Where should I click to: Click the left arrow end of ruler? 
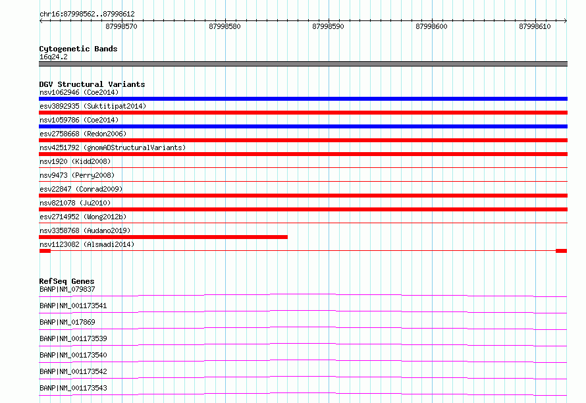coord(41,20)
